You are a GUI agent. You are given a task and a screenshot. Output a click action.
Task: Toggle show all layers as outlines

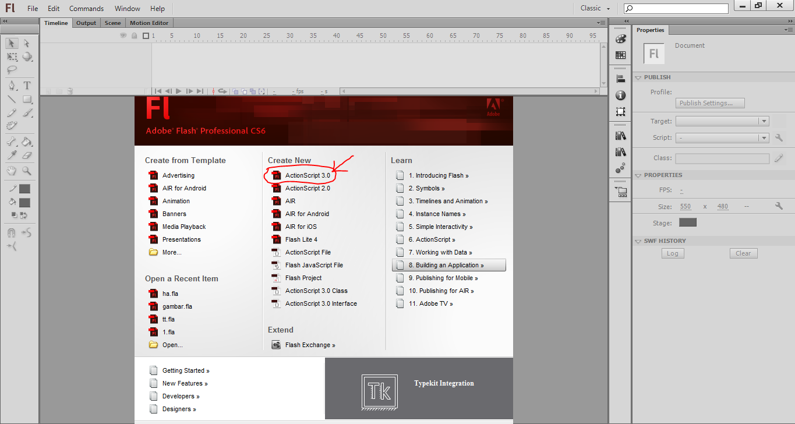click(x=146, y=36)
